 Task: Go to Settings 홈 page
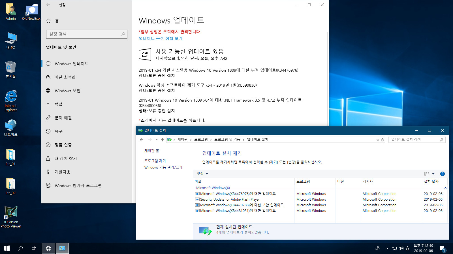pos(53,21)
